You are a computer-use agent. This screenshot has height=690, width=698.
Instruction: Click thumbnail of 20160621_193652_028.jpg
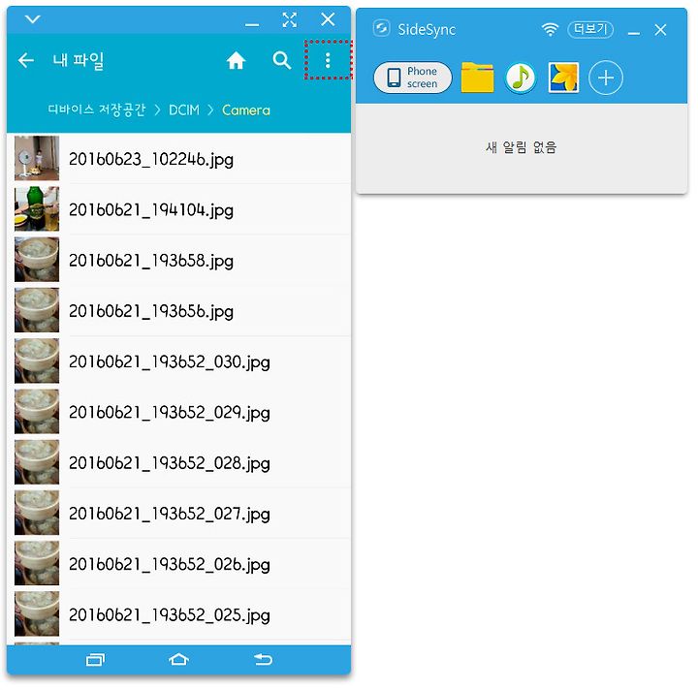click(37, 462)
